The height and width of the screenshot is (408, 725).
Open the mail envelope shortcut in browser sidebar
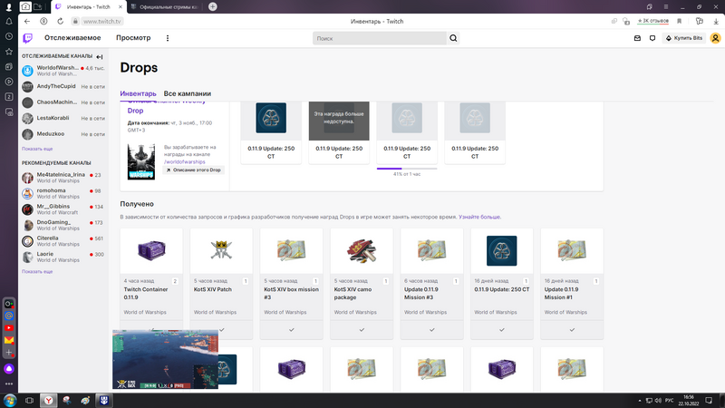tap(9, 340)
